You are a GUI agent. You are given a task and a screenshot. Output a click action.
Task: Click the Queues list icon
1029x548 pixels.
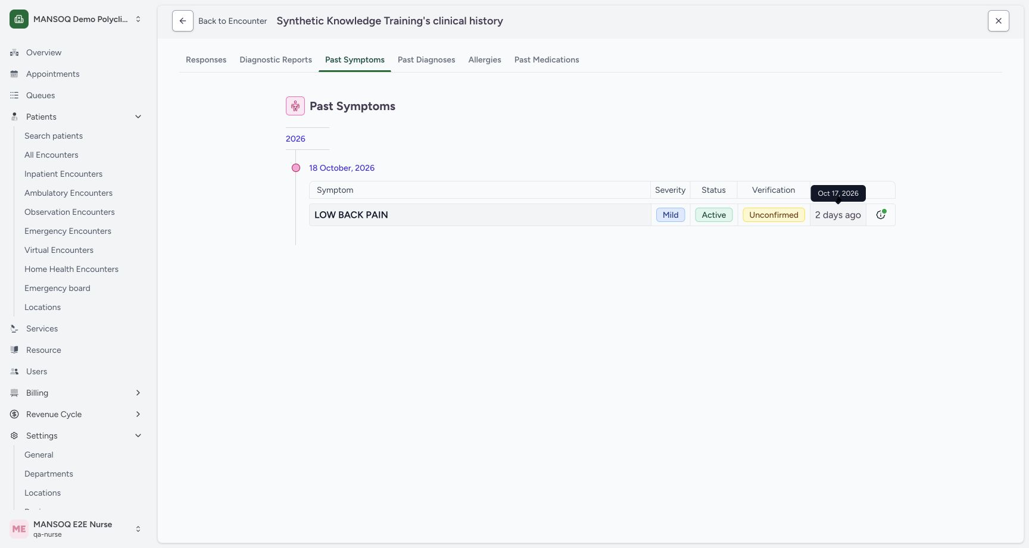(14, 95)
